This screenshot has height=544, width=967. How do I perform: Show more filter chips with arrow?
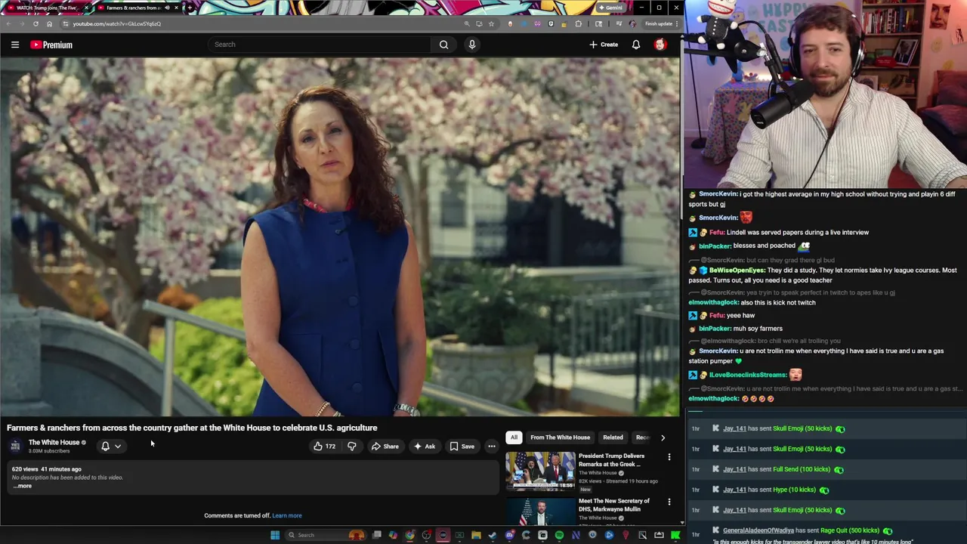tap(663, 437)
